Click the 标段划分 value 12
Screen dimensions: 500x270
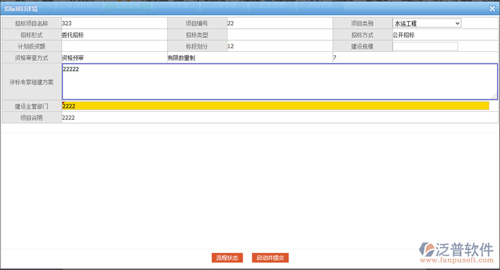pos(231,46)
